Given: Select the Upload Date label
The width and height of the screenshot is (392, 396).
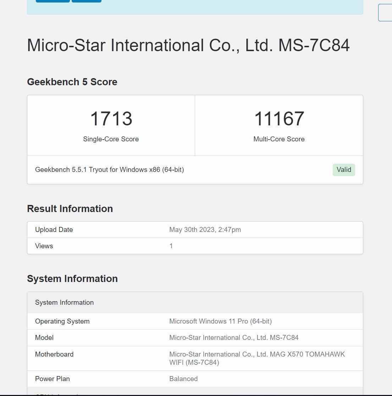Looking at the screenshot, I should (x=54, y=229).
